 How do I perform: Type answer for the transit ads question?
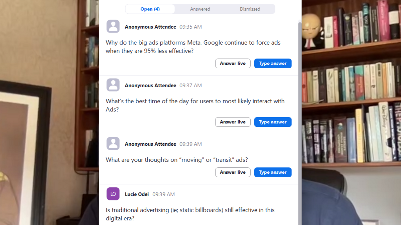click(273, 172)
